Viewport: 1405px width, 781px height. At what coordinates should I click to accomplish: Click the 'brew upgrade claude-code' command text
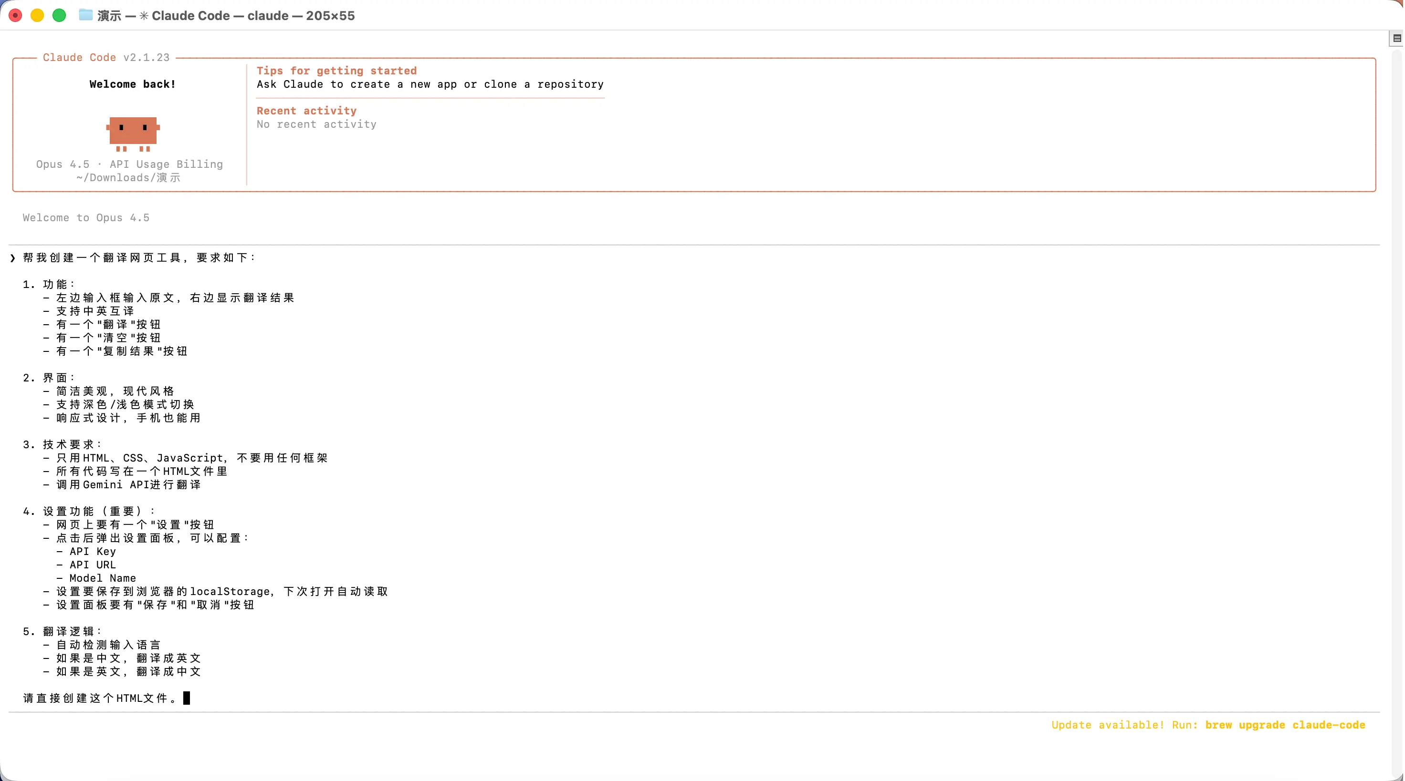tap(1285, 725)
